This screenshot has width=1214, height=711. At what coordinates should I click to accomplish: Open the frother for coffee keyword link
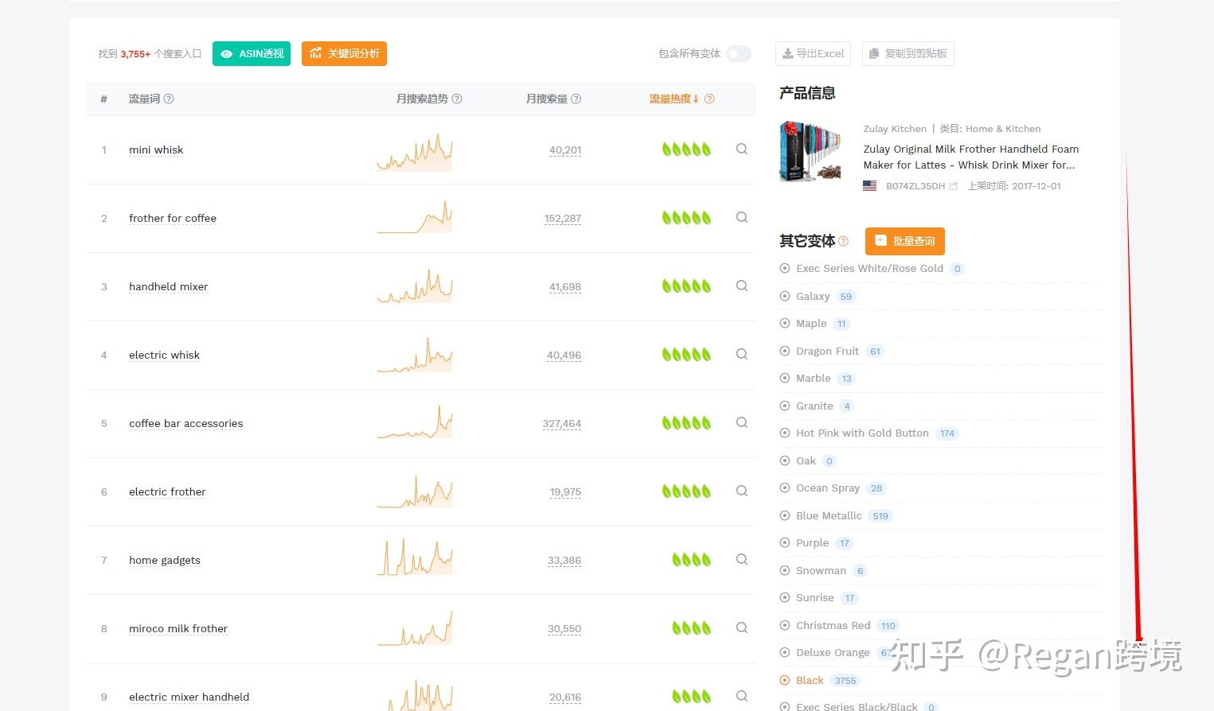click(x=172, y=218)
